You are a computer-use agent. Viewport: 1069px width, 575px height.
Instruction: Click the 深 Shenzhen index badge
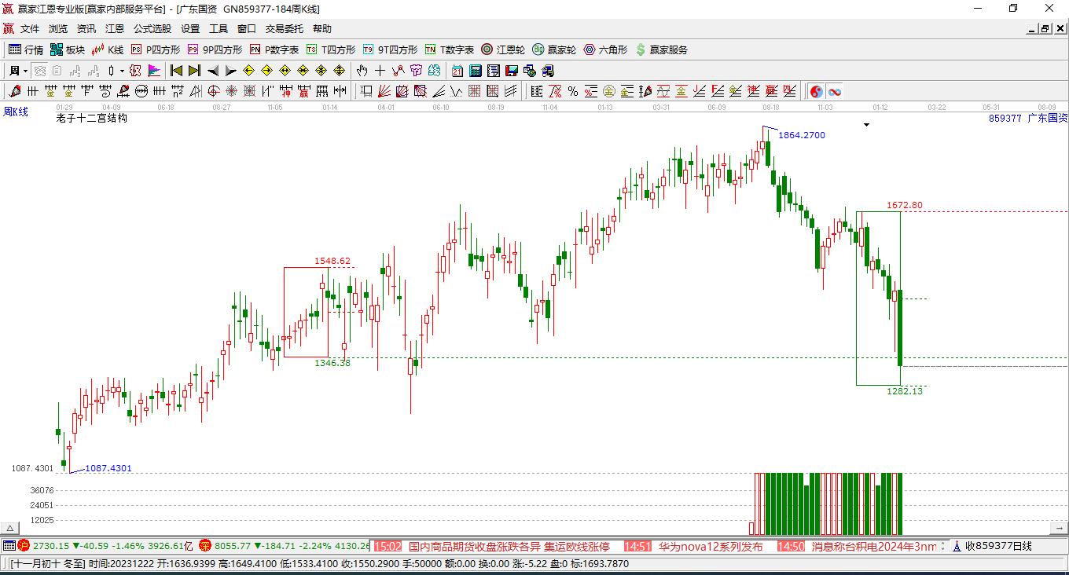click(x=205, y=546)
